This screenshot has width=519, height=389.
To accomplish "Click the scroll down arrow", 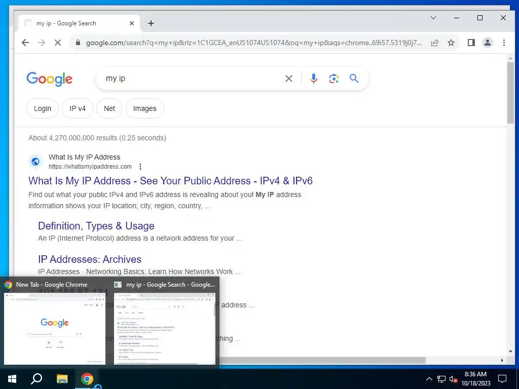I will point(511,352).
